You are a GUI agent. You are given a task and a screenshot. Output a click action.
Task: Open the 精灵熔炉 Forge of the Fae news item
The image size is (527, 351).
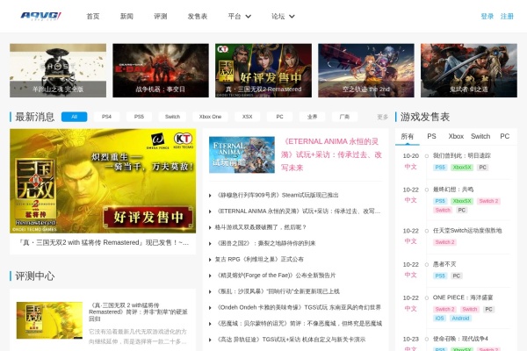coord(276,276)
